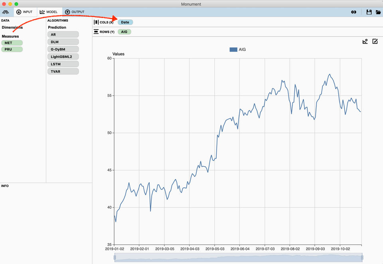Select the MET measure pill
383x264 pixels.
click(12, 43)
